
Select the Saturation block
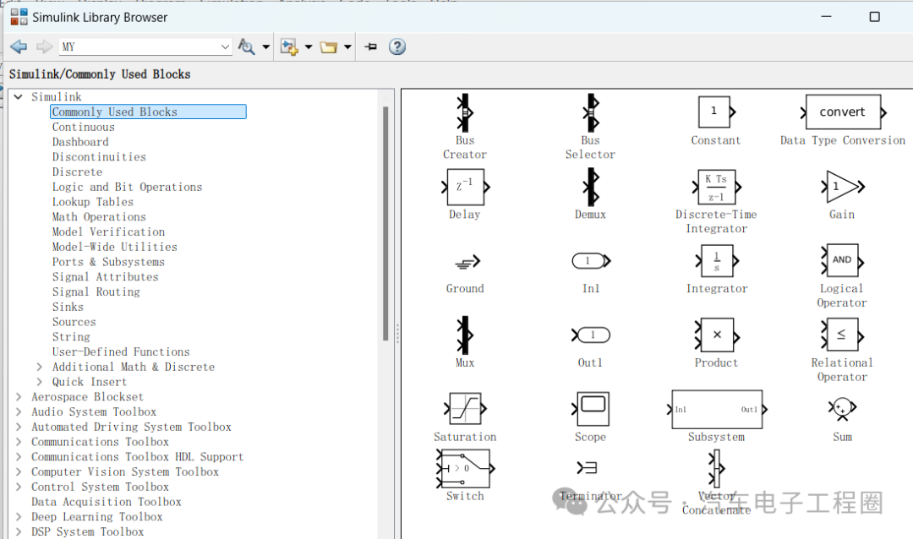(465, 409)
